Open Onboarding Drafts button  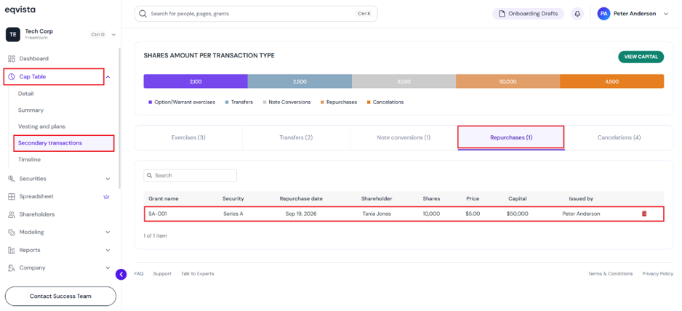tap(528, 14)
